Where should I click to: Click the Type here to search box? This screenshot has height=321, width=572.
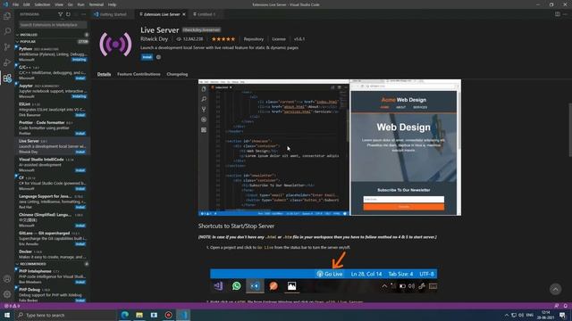pos(65,315)
